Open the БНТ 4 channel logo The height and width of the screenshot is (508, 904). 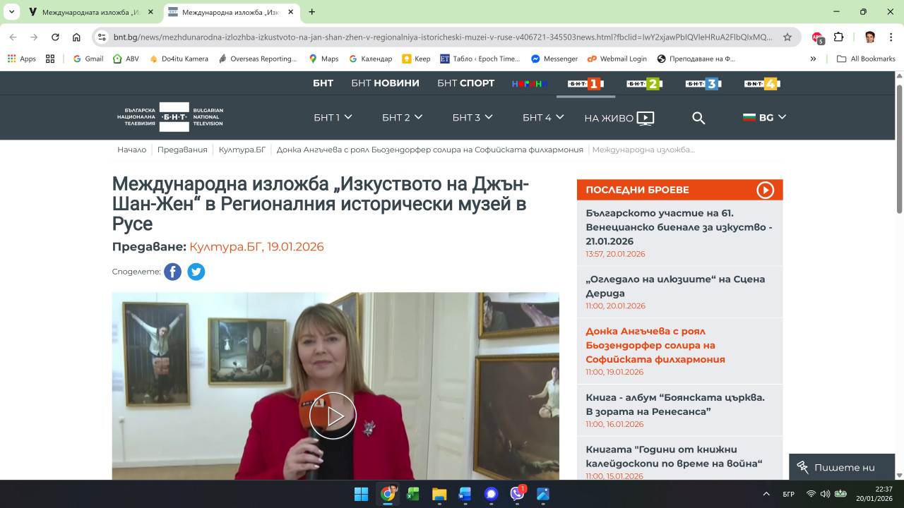click(761, 84)
